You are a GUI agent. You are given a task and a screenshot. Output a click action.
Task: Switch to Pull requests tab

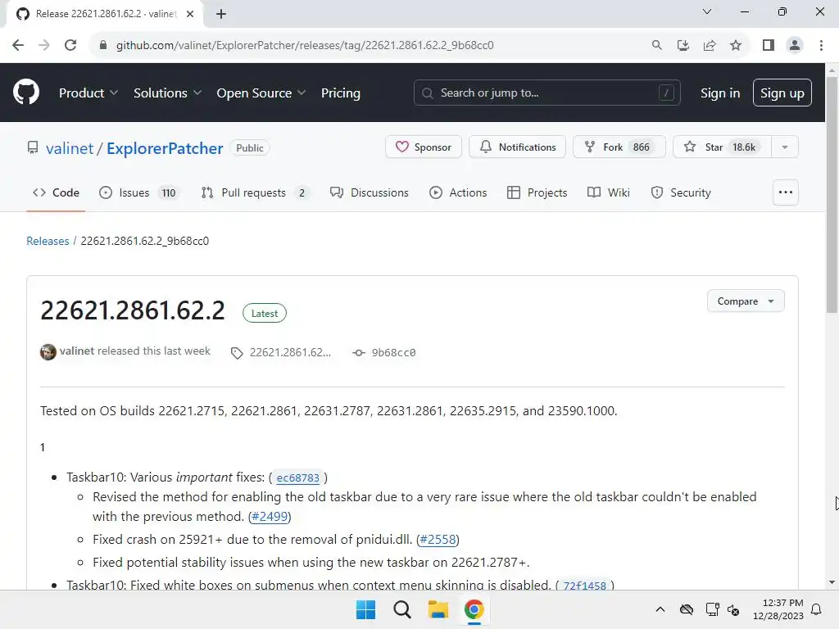coord(255,192)
